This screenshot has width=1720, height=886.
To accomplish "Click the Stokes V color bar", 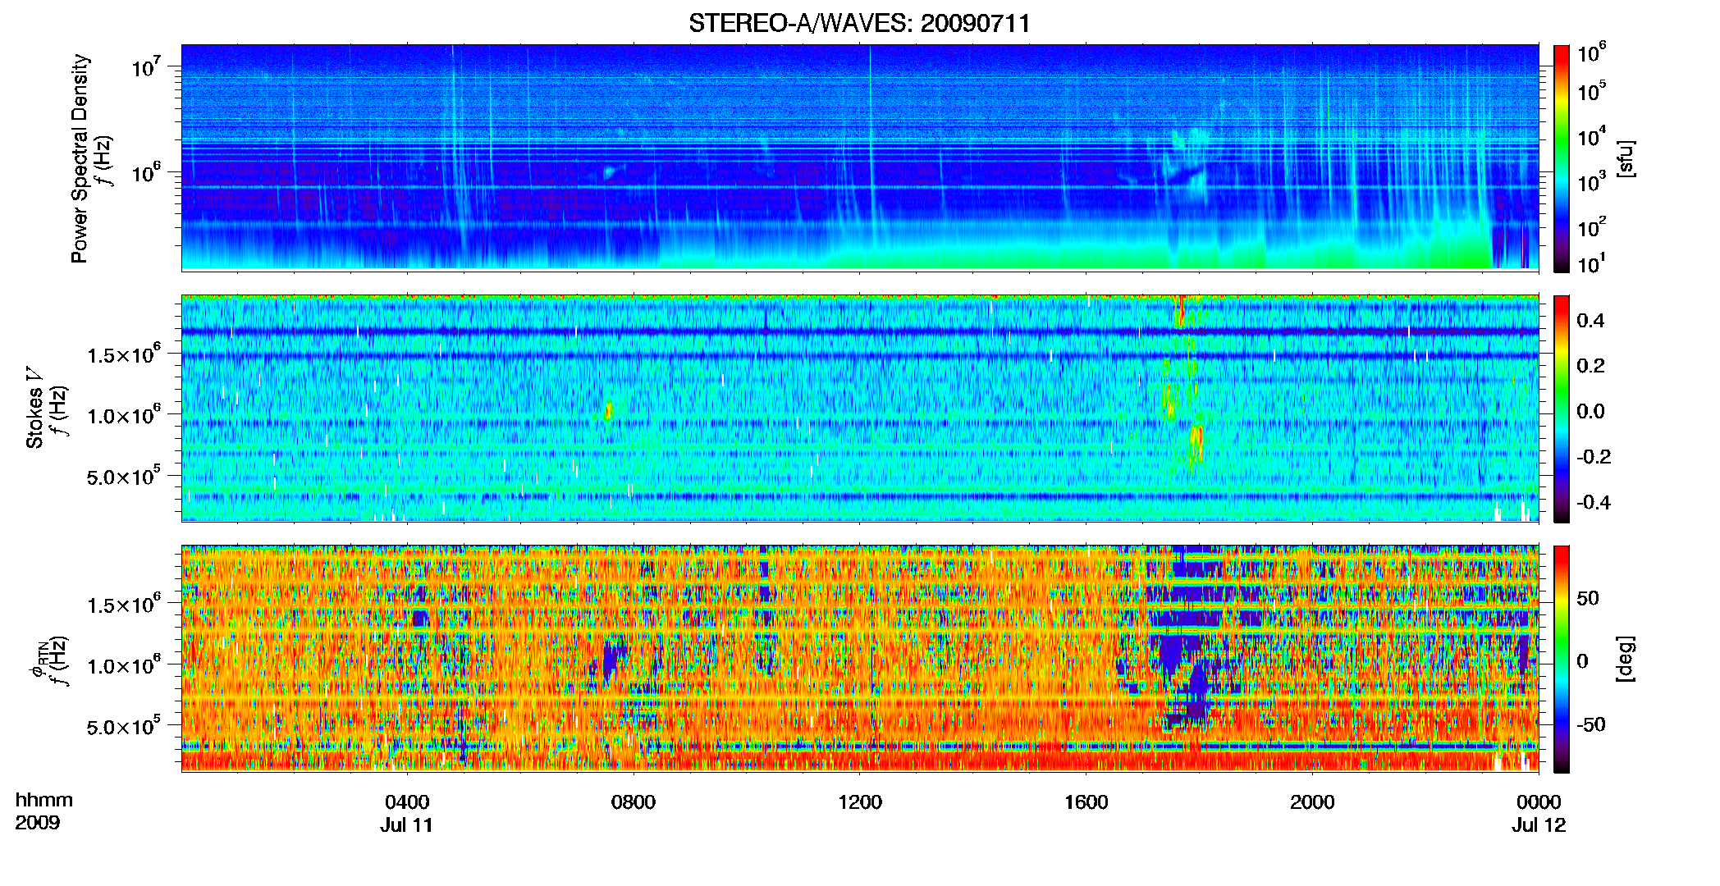I will pos(1562,409).
